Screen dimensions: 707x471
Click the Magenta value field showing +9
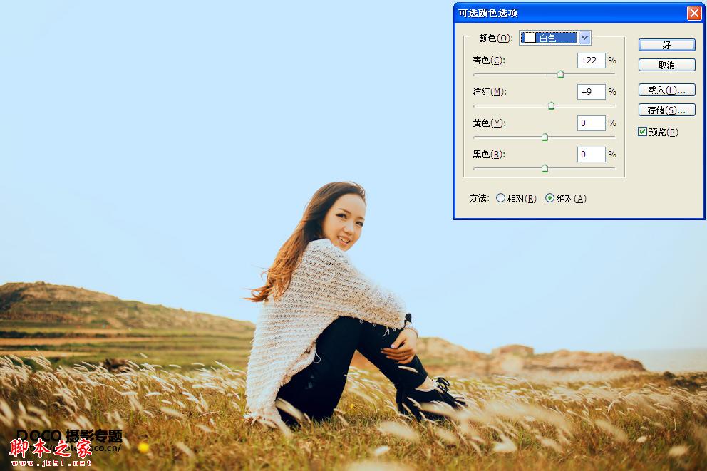tap(591, 91)
